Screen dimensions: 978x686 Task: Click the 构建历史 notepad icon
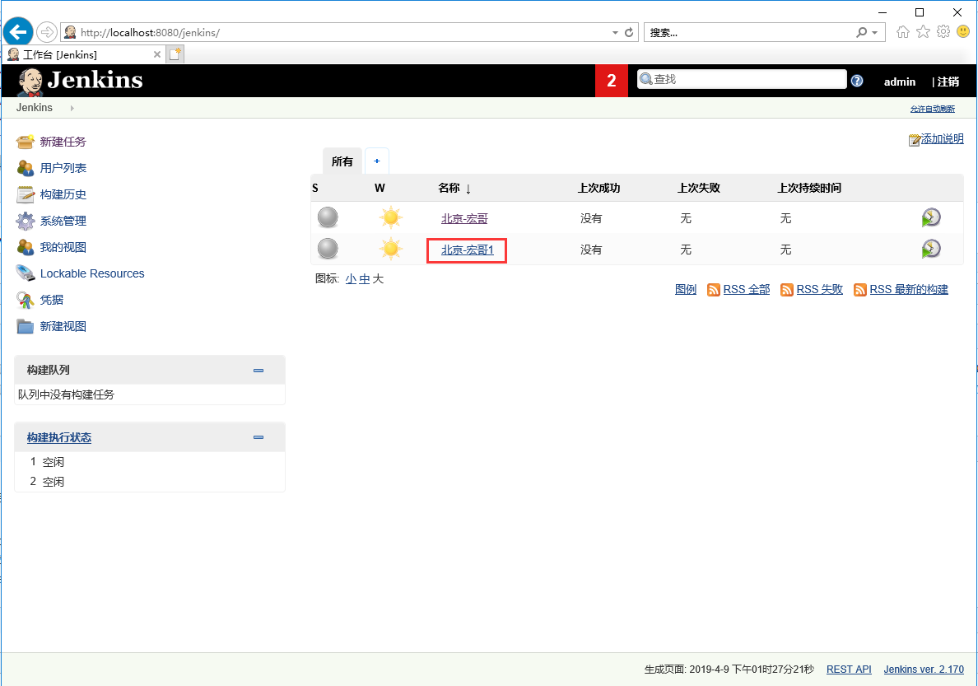point(26,194)
